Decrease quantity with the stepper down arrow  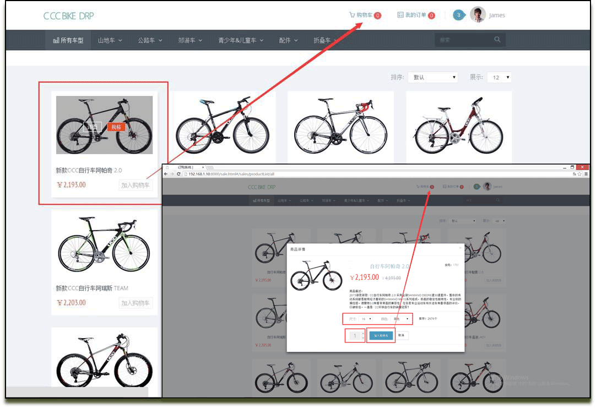(x=363, y=338)
